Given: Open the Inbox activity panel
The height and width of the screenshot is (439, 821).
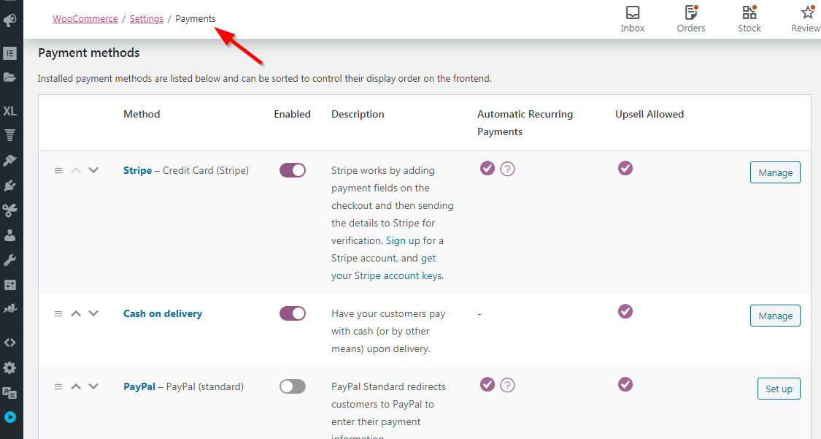Looking at the screenshot, I should [633, 20].
